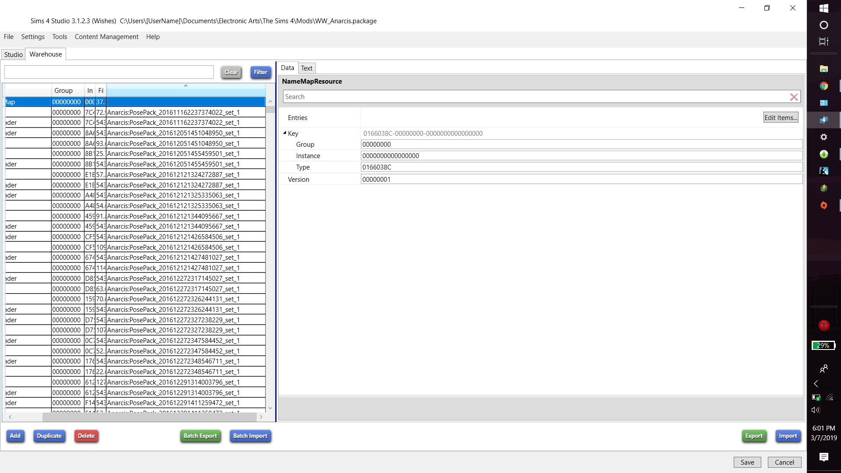Sort by the Group column header
841x473 pixels.
(x=68, y=91)
